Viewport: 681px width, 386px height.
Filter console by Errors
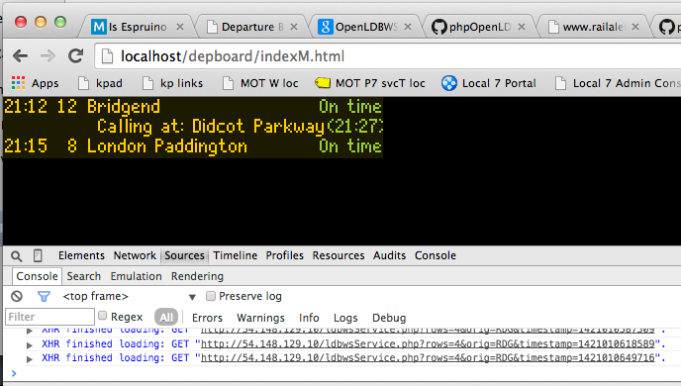tap(207, 318)
